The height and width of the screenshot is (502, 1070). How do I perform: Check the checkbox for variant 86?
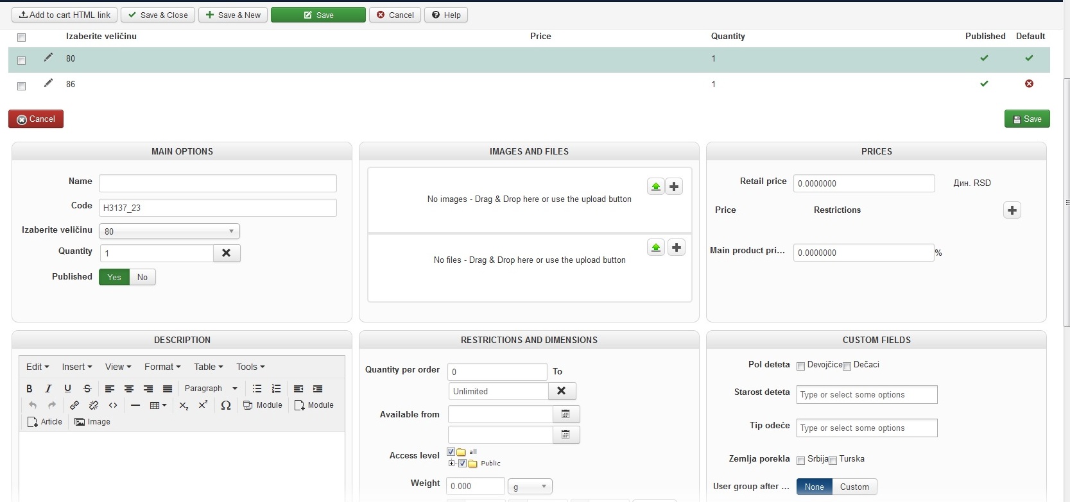(21, 86)
